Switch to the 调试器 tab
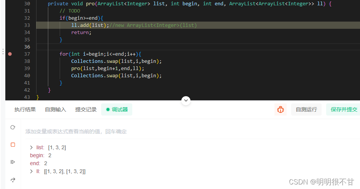 point(117,109)
